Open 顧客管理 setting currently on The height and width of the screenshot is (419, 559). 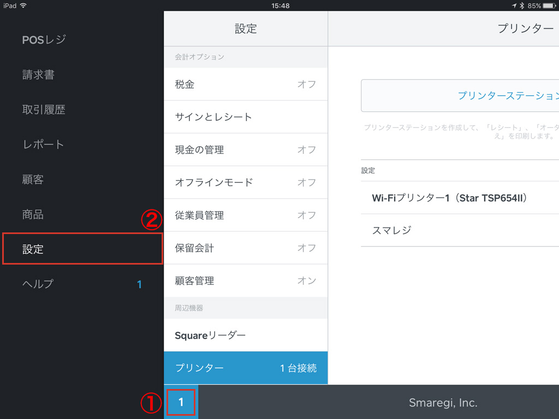pyautogui.click(x=246, y=280)
